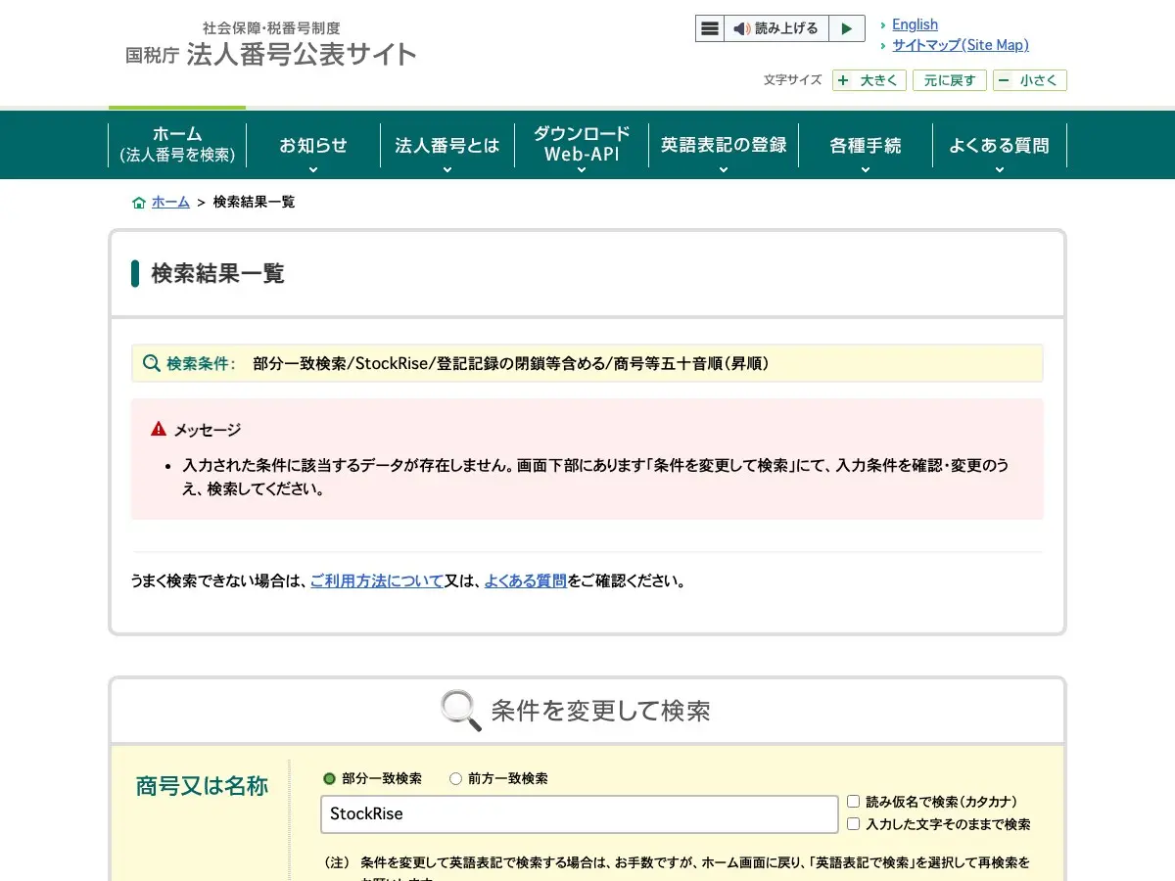Image resolution: width=1175 pixels, height=881 pixels.
Task: Expand the お知らせ menu
Action: point(313,145)
